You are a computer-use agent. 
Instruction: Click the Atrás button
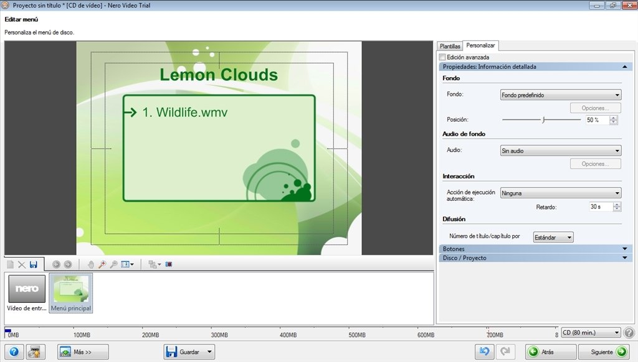(551, 352)
